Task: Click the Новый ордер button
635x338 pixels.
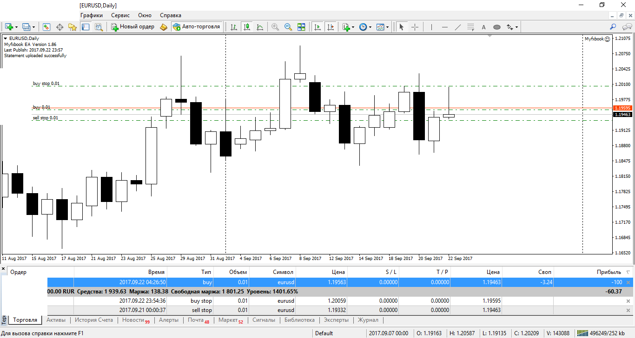Action: click(133, 27)
